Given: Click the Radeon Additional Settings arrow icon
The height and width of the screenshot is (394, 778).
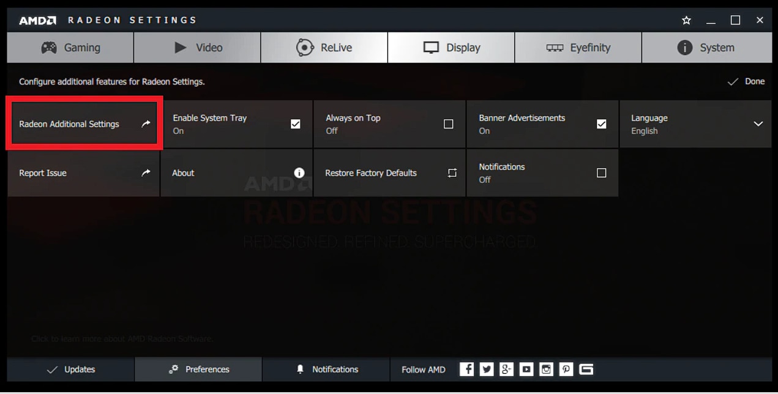Looking at the screenshot, I should pyautogui.click(x=146, y=124).
